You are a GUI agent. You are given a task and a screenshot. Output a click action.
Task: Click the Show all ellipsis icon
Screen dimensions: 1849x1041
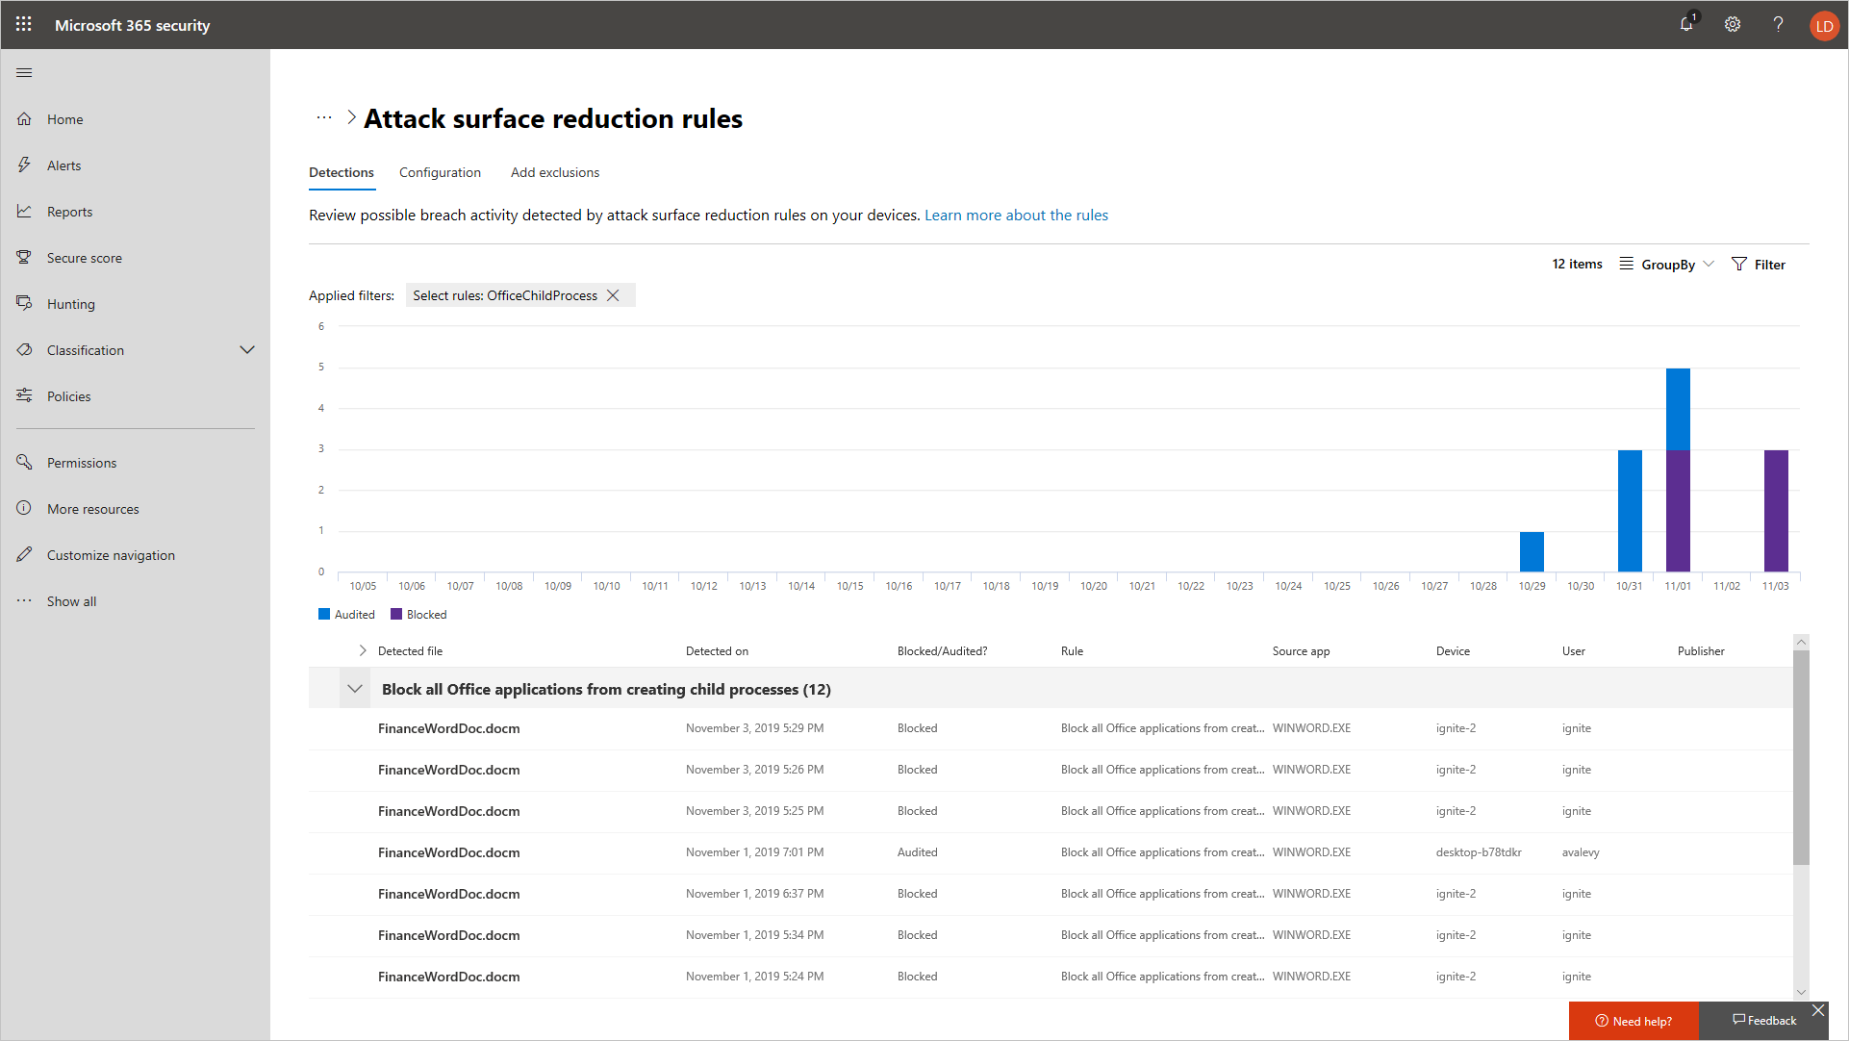click(x=24, y=601)
